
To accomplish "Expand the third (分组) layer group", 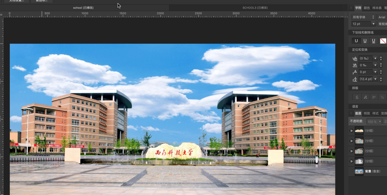I will 351,151.
